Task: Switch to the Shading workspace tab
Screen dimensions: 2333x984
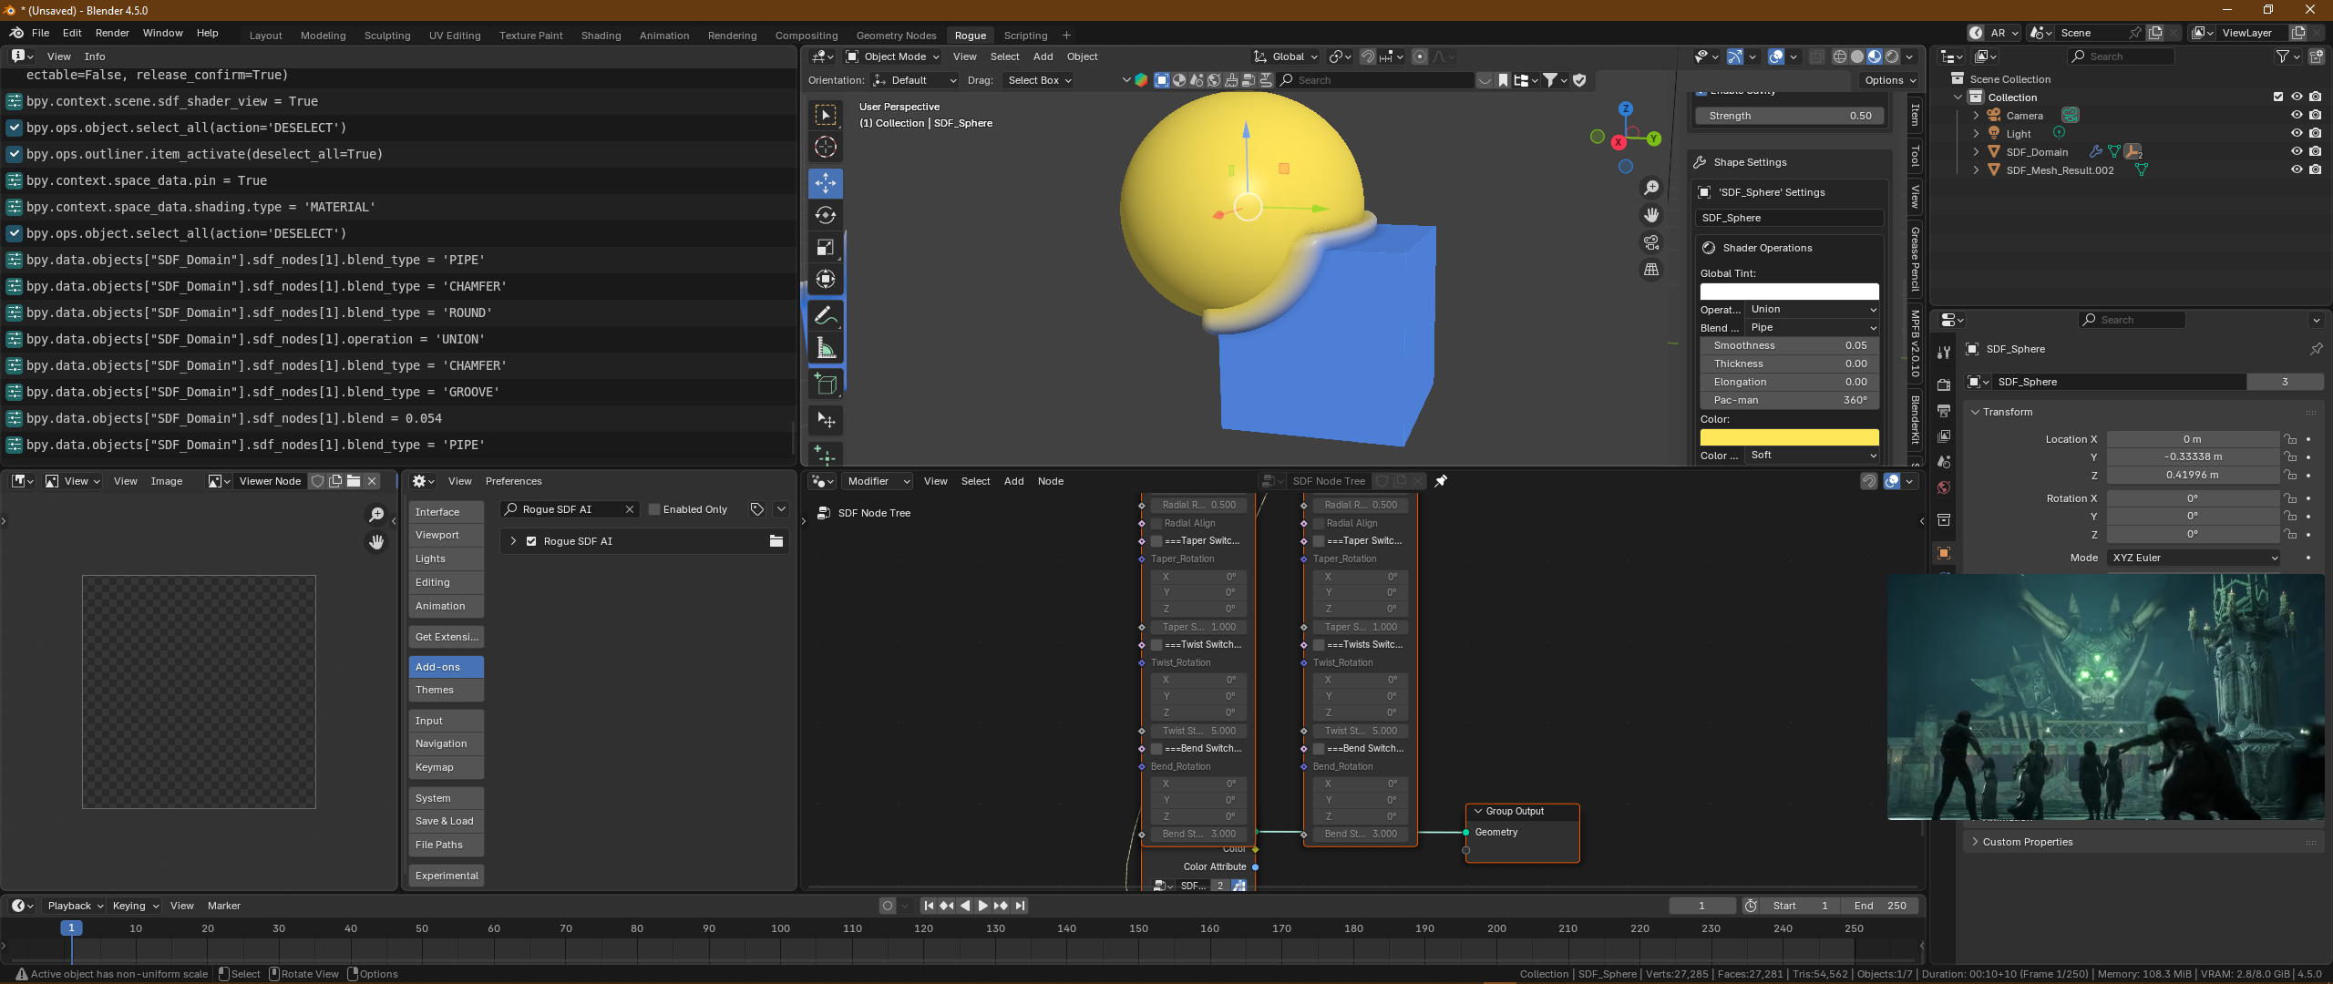Action: pos(601,36)
